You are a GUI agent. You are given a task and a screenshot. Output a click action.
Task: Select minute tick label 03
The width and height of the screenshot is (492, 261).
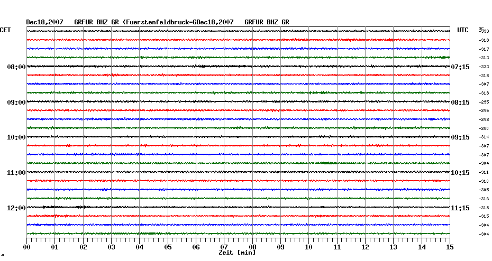(x=112, y=247)
